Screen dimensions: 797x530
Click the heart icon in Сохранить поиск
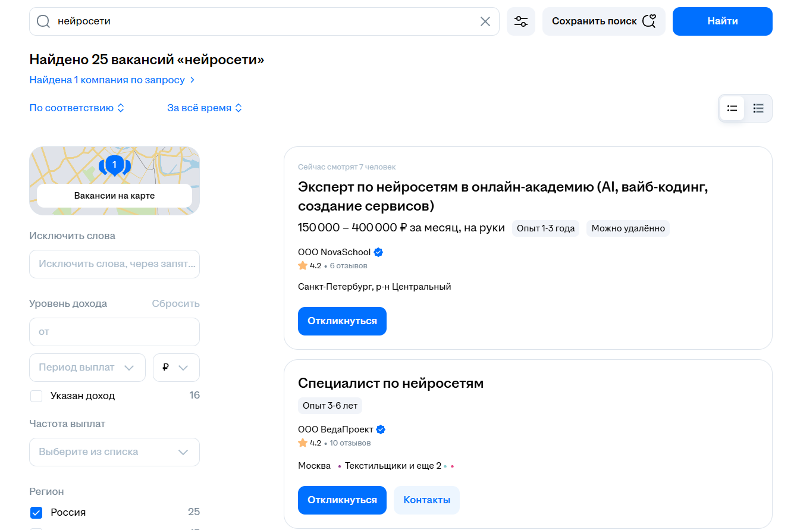pos(648,20)
